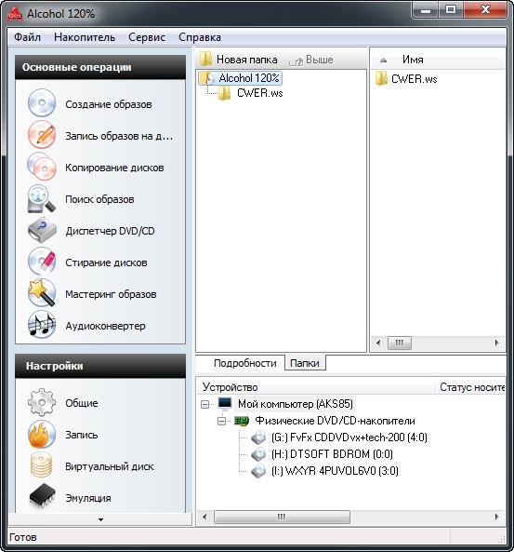Switch to the Подробности tab

tap(245, 363)
